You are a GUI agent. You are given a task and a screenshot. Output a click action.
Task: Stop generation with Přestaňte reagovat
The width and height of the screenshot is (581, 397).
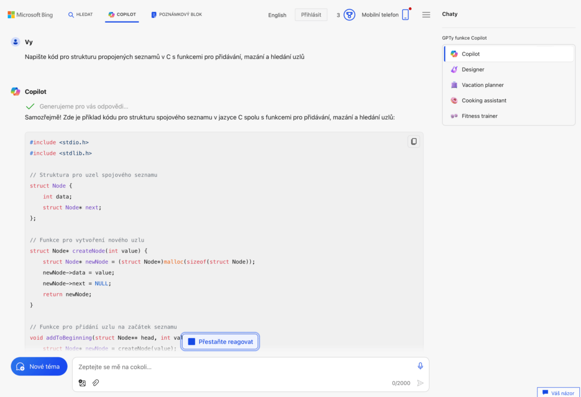[x=220, y=341]
